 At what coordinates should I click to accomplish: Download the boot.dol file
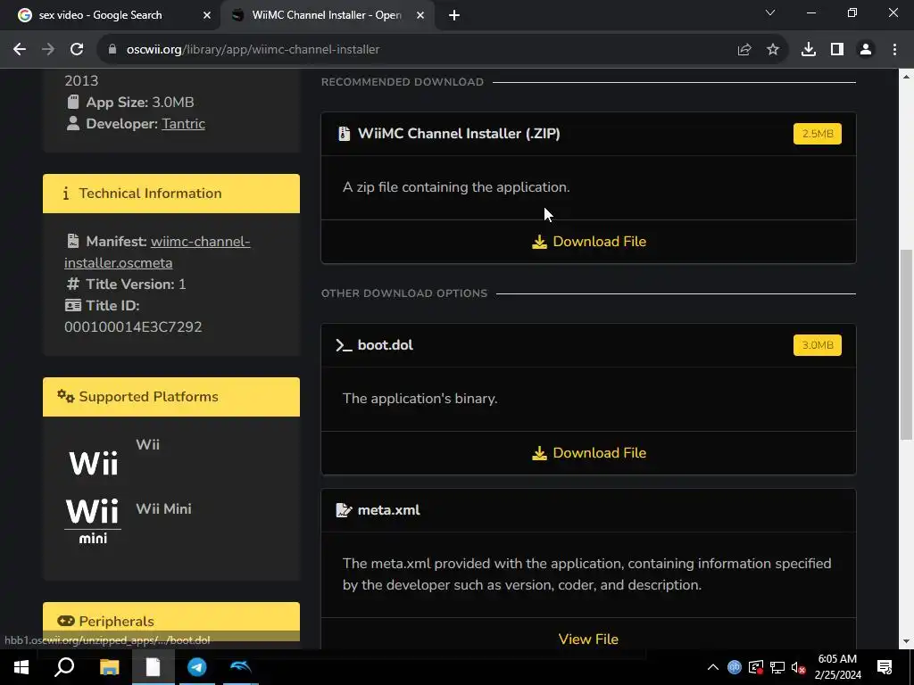[x=589, y=452]
